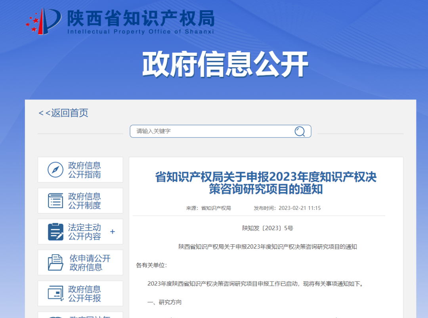428x318 pixels.
Task: Click the compass icon beside 政府信息公开指南
Action: point(55,169)
